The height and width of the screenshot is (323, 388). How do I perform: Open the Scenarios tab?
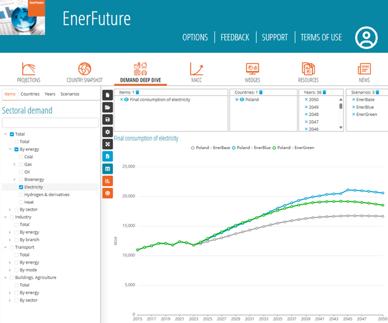(70, 94)
